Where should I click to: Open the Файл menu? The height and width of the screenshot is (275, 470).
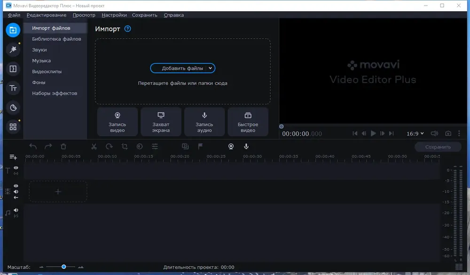coord(14,15)
